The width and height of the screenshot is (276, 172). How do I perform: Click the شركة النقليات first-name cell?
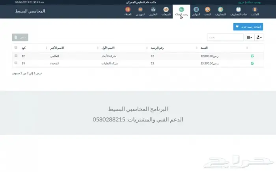[110, 64]
